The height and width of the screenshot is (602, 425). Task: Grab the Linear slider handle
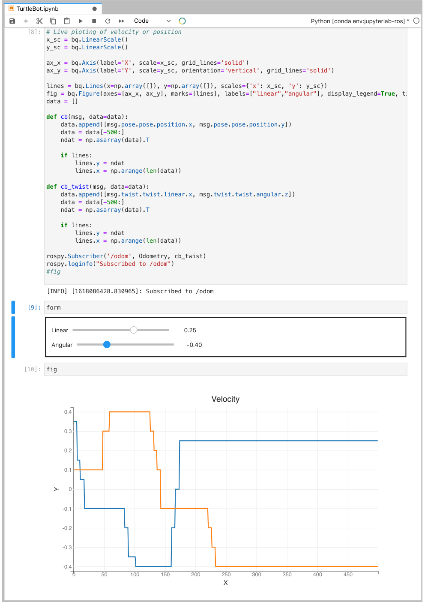click(x=134, y=330)
